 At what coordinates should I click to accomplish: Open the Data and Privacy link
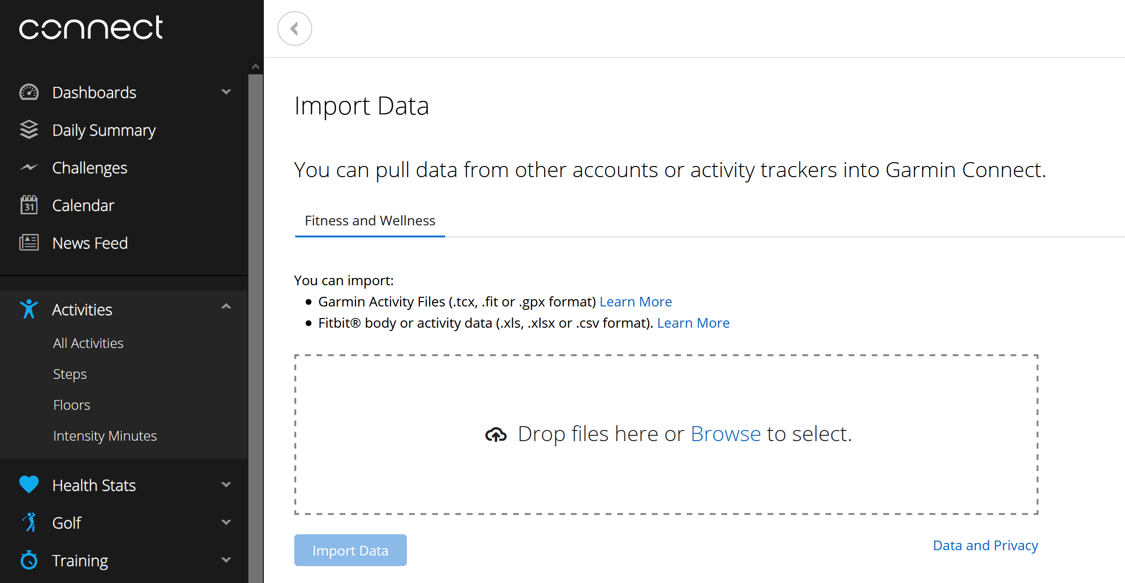click(985, 545)
